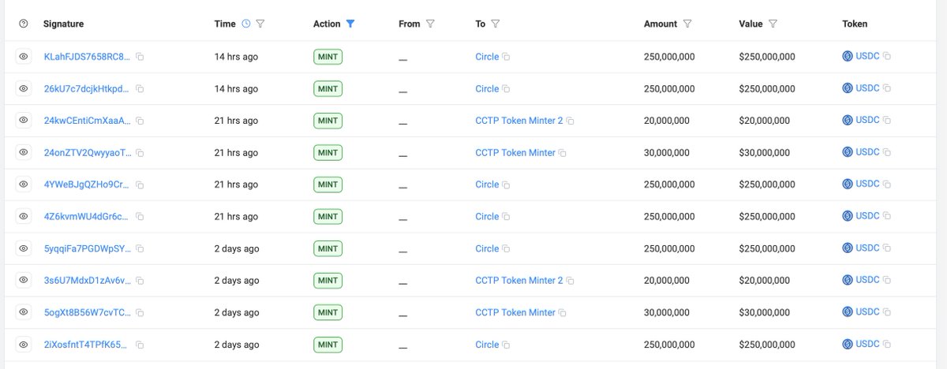View details eye for 5yqqiFa7PGDWpSY row
This screenshot has height=369, width=947.
(x=24, y=248)
